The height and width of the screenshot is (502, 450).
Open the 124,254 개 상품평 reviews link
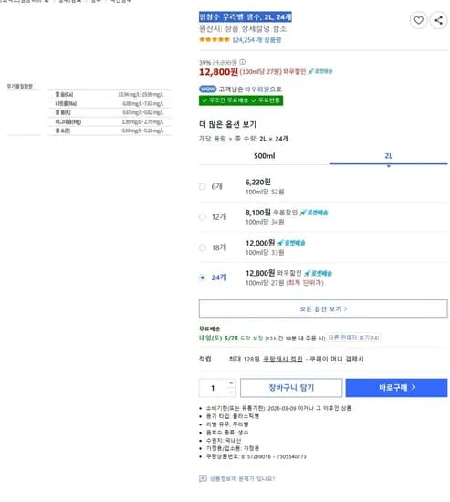click(256, 40)
